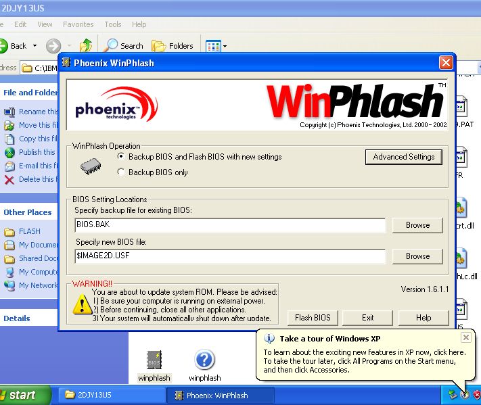This screenshot has height=405, width=481.
Task: Click the tour balloon info icon
Action: [269, 339]
